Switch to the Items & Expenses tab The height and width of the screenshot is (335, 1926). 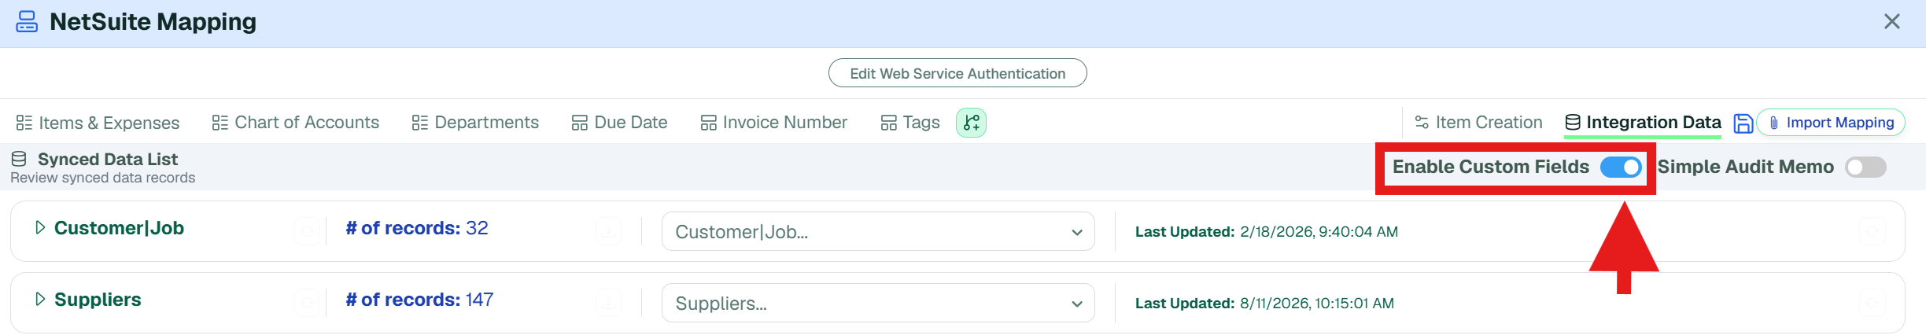98,123
